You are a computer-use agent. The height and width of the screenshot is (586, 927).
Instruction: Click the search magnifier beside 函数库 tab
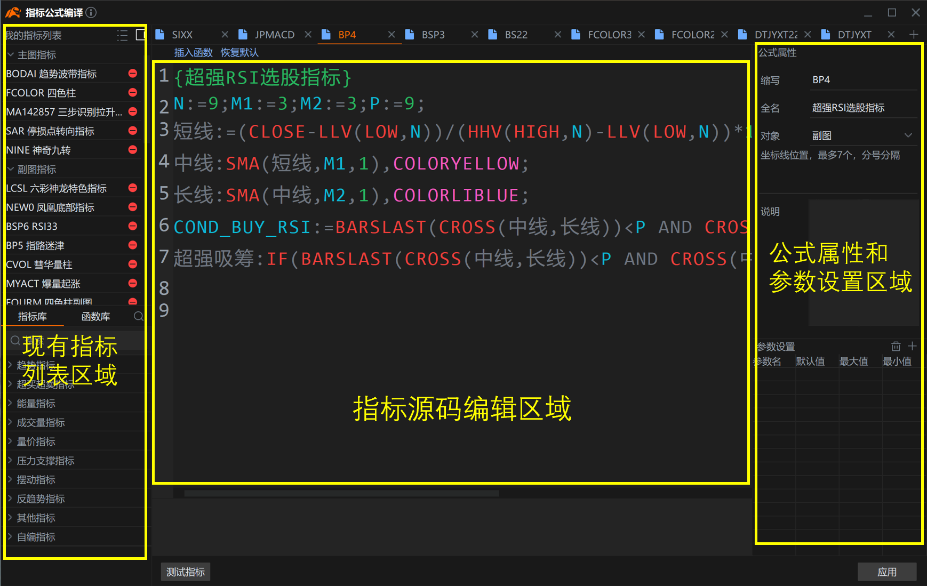pyautogui.click(x=139, y=316)
